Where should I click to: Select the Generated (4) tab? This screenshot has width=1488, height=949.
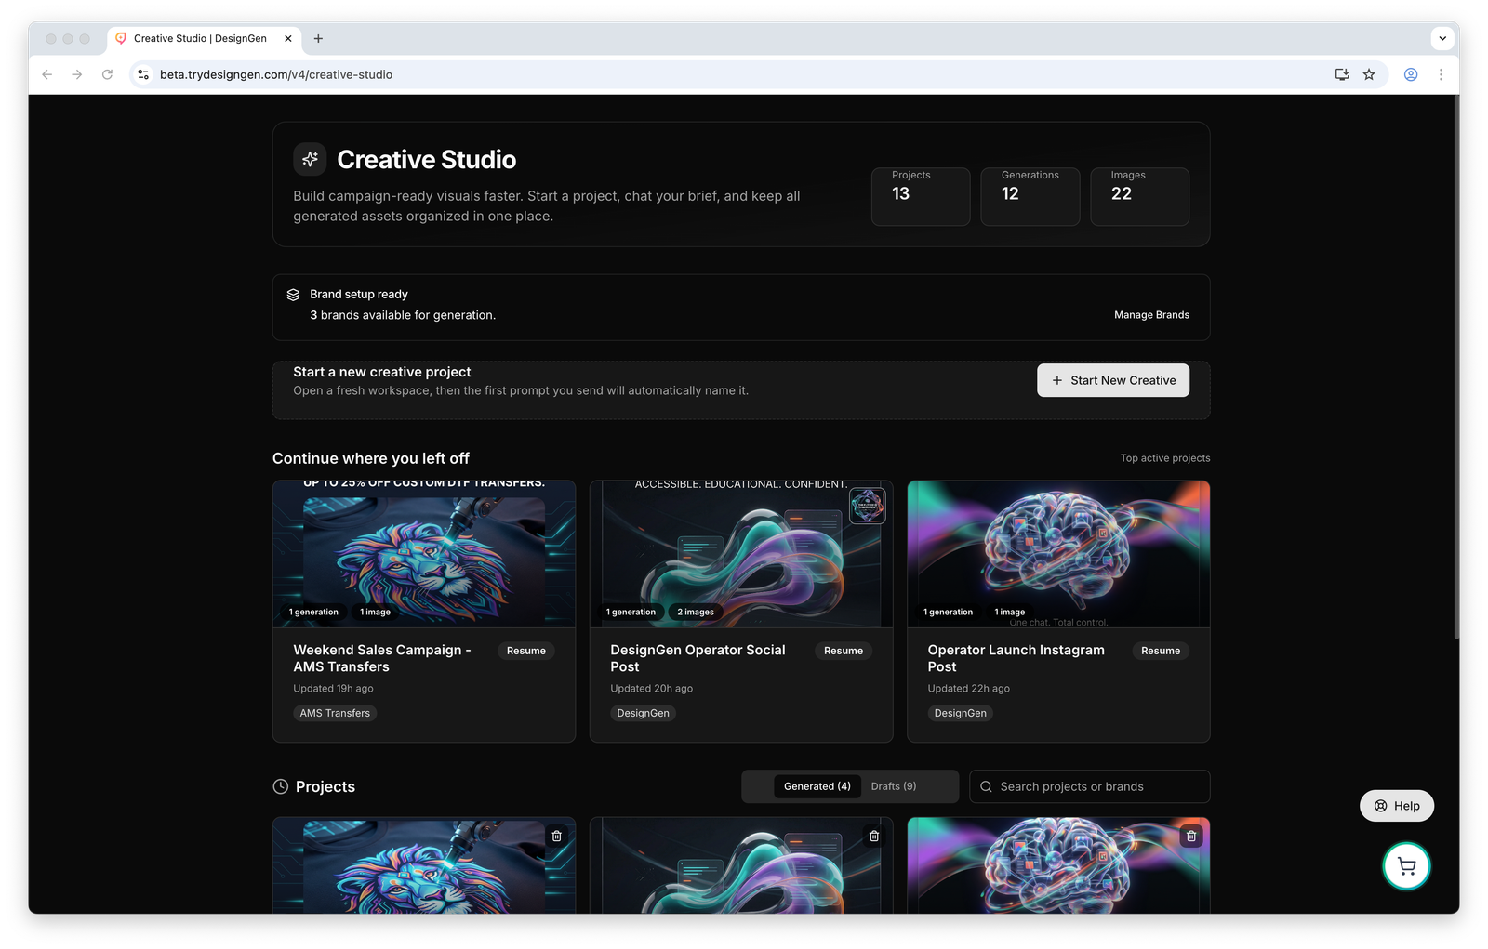tap(817, 785)
